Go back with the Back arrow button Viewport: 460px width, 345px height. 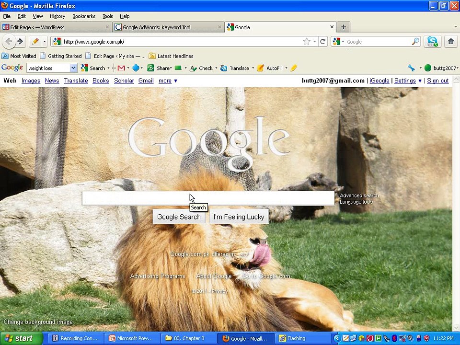pos(9,42)
